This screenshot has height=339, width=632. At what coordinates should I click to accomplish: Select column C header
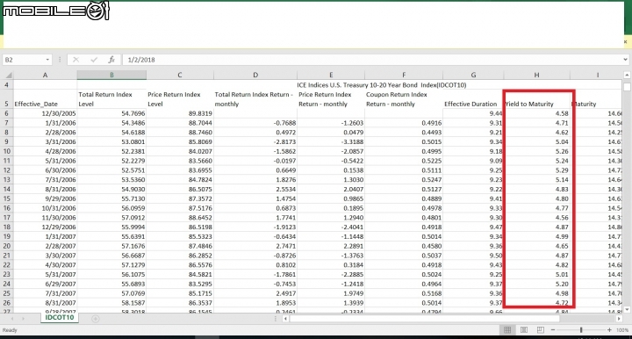[x=180, y=75]
